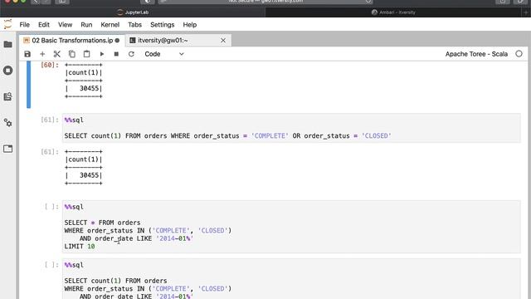Switch to 02 Basic Transformations notebook tab
The width and height of the screenshot is (531, 299).
tap(72, 41)
